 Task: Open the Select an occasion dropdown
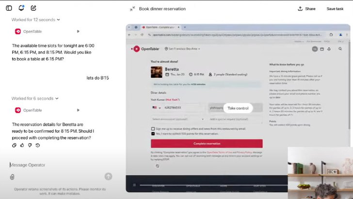click(178, 119)
